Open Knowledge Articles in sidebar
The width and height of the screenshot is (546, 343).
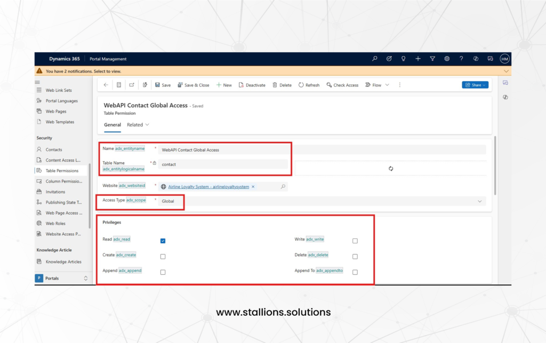tap(63, 262)
